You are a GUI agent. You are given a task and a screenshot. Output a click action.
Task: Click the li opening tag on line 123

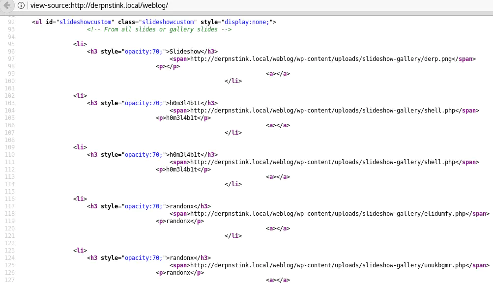point(80,250)
